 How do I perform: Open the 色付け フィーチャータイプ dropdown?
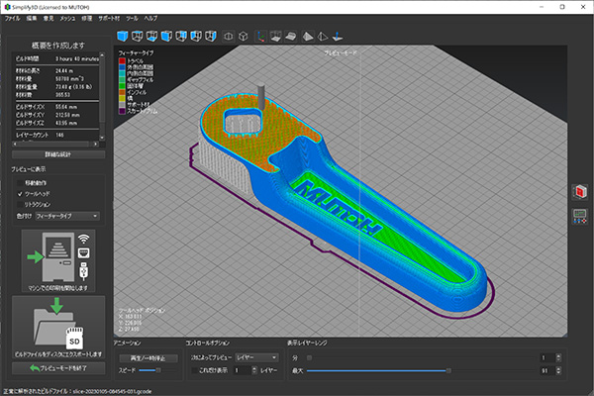coord(66,215)
